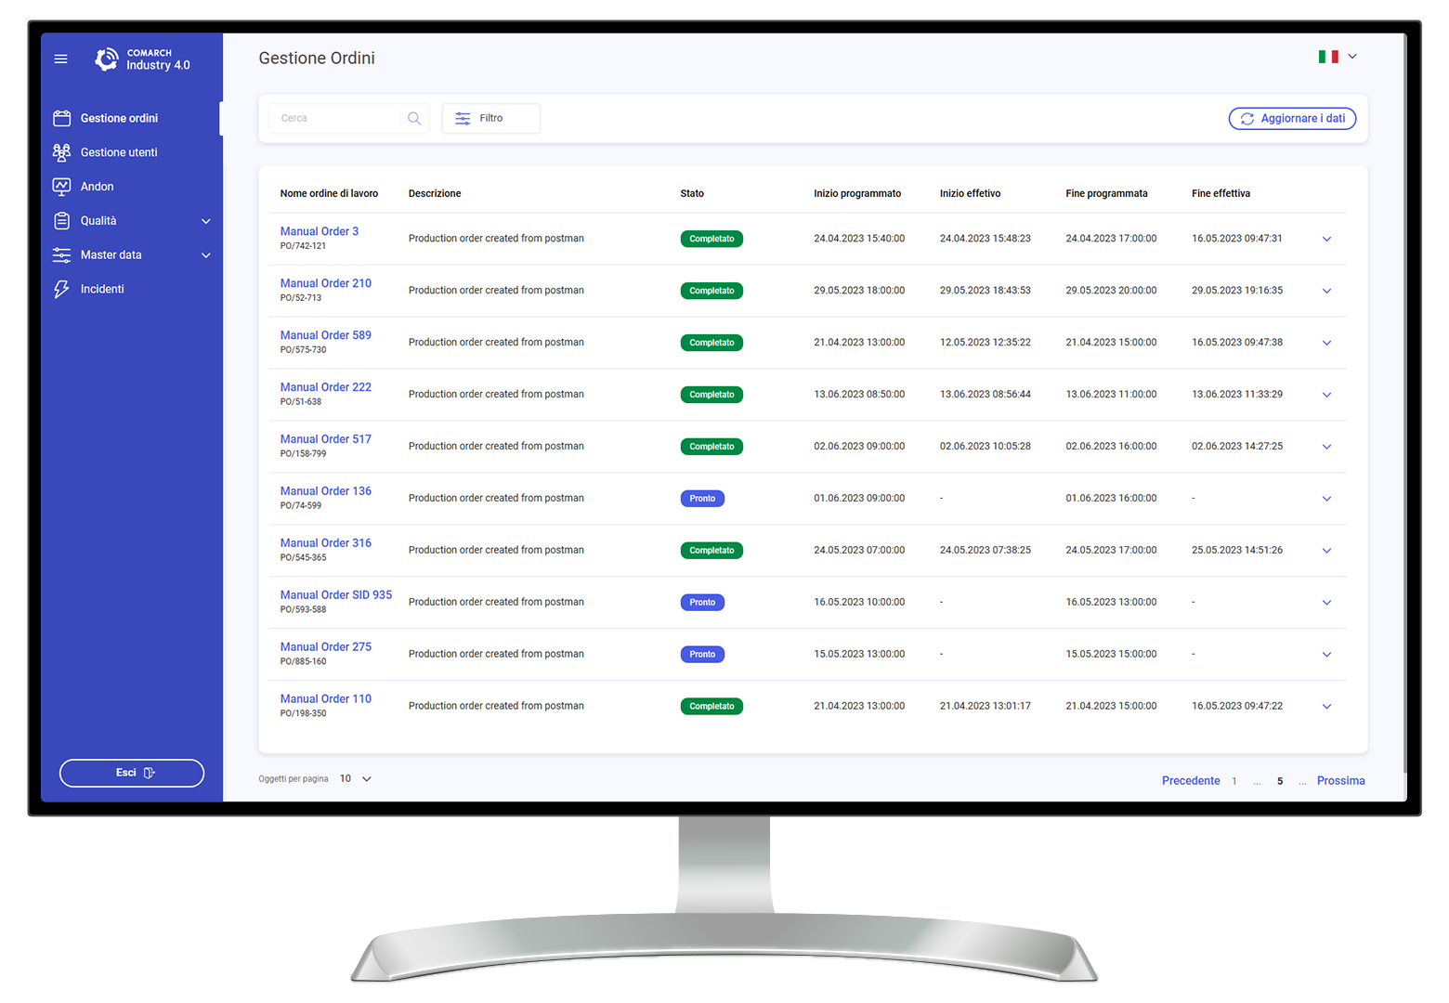The height and width of the screenshot is (1003, 1449).
Task: Click the Italian flag icon
Action: (1328, 57)
